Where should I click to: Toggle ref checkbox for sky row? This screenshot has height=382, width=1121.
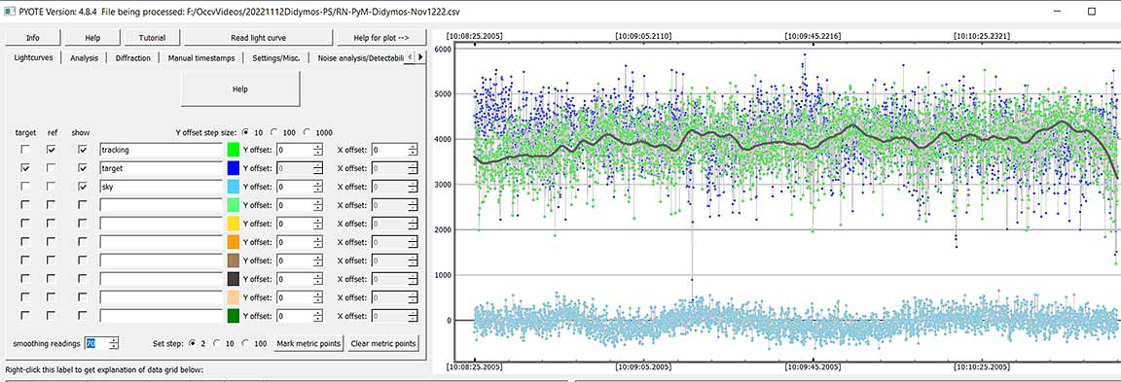point(51,187)
